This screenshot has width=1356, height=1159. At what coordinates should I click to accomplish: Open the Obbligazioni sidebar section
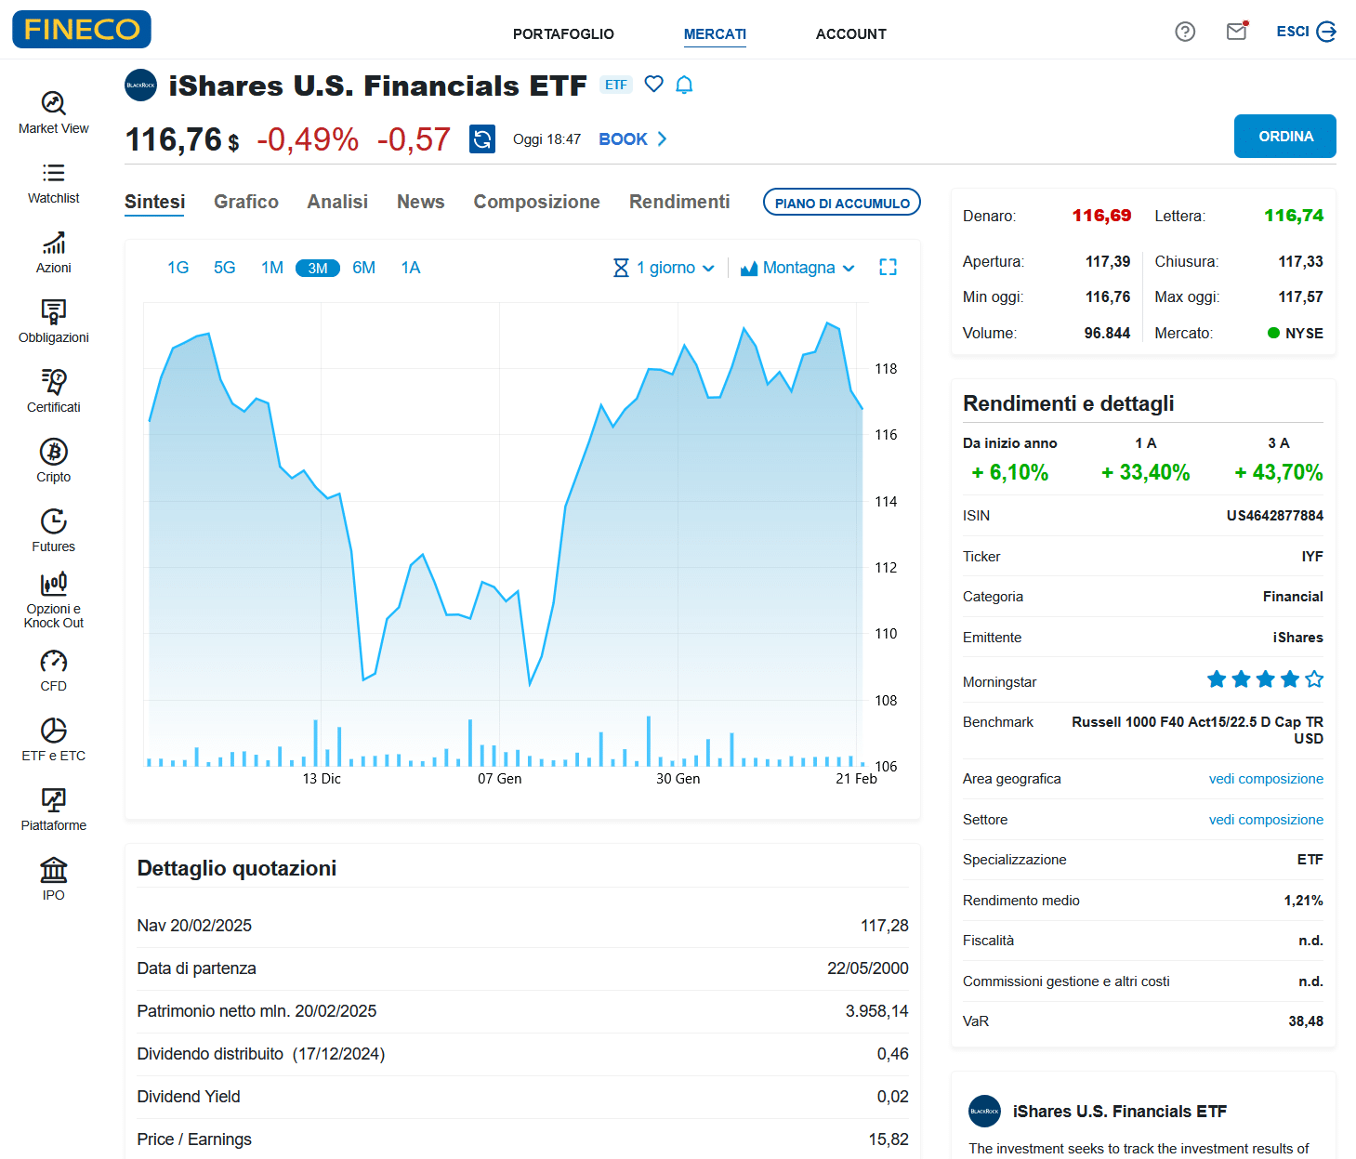point(54,323)
